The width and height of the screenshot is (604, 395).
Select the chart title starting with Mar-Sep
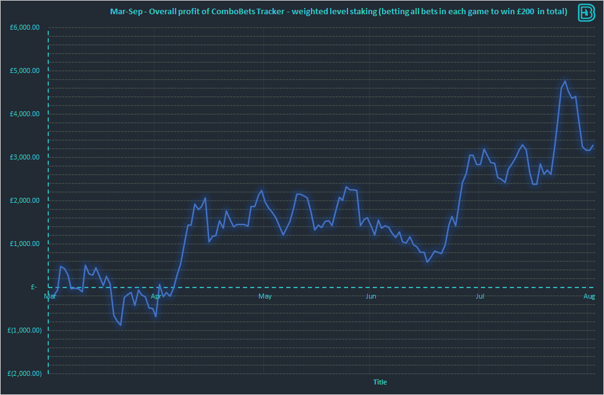click(339, 12)
